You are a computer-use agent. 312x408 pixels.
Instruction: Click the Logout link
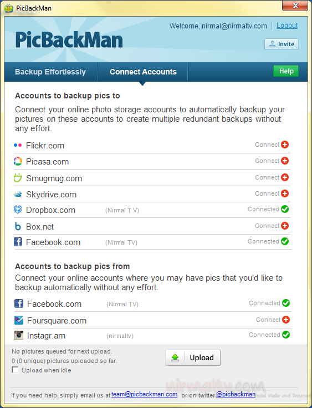coord(287,26)
